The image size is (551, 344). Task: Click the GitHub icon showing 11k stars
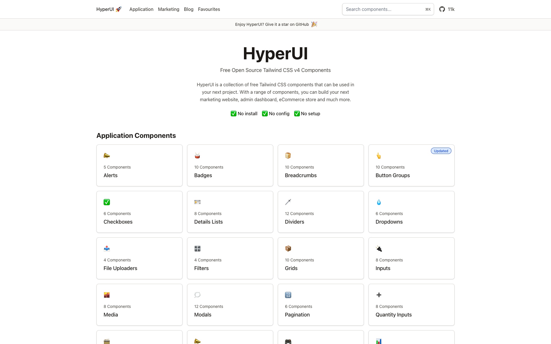tap(442, 9)
